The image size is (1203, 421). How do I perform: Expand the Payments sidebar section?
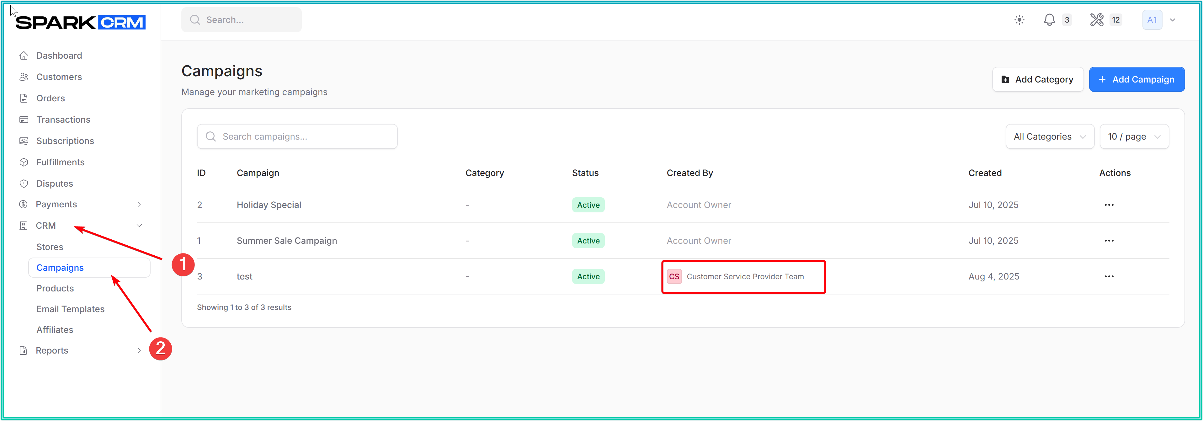coord(139,204)
